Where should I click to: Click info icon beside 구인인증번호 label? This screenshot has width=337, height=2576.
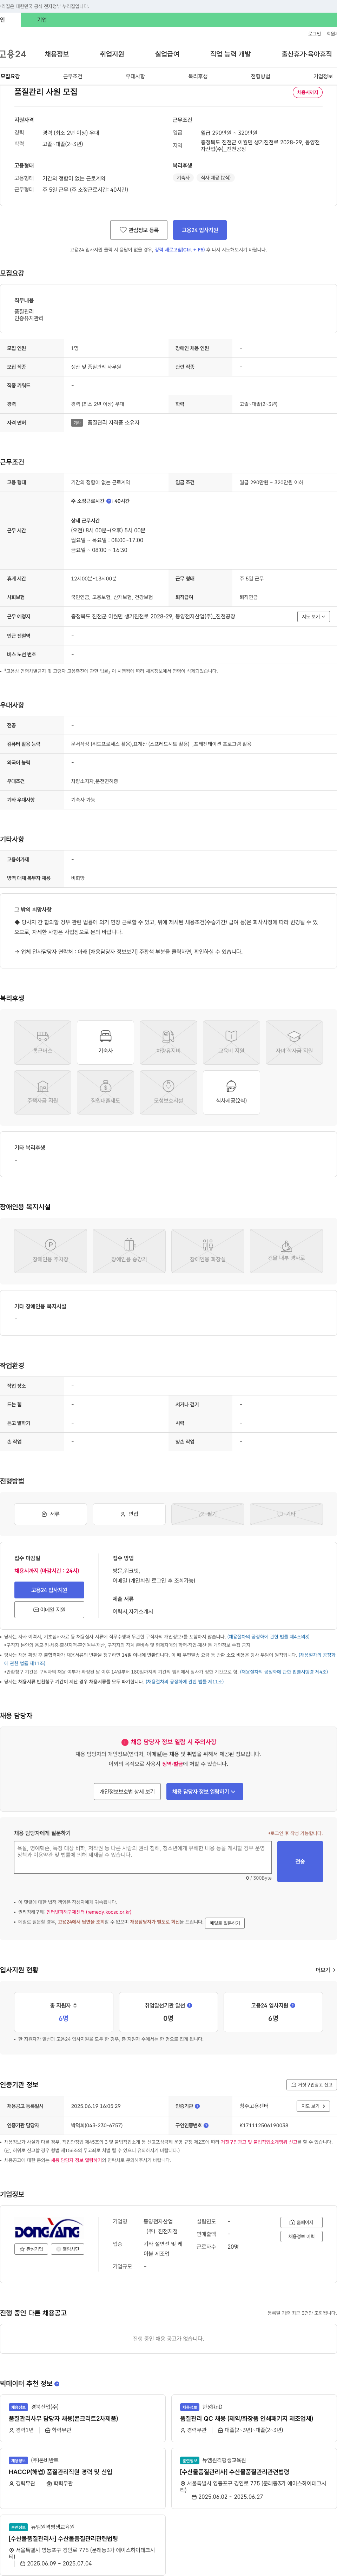point(206,2125)
